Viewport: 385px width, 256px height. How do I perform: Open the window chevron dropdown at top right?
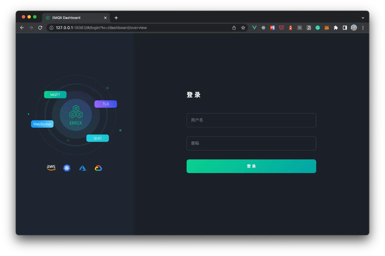pyautogui.click(x=363, y=18)
